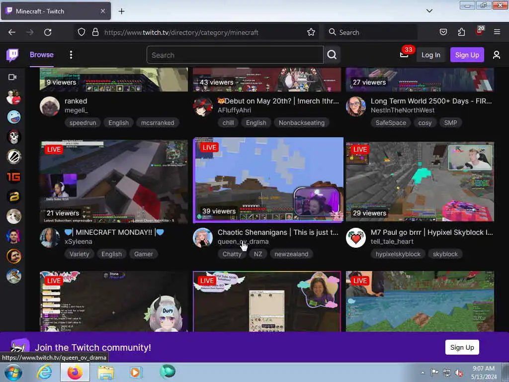
Task: Select the hypixelskyblock tag
Action: click(x=398, y=254)
